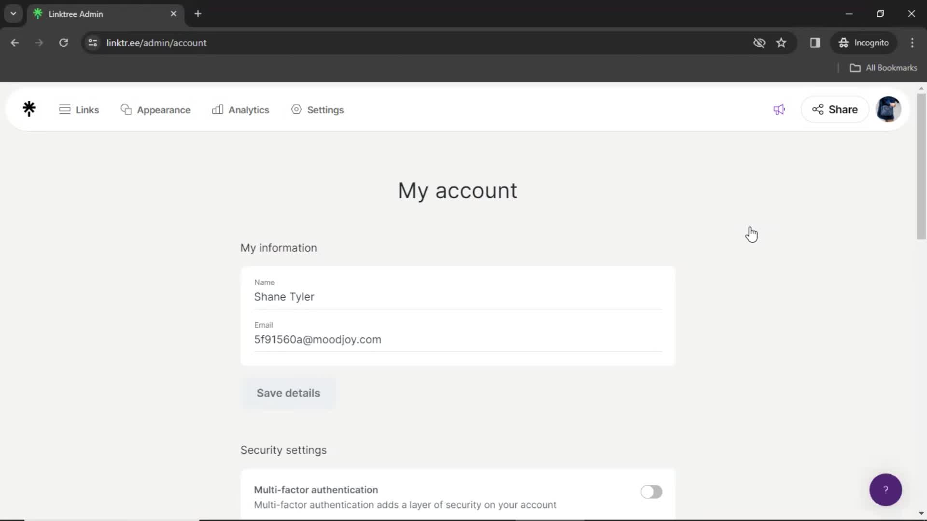The image size is (927, 521).
Task: Open the Appearance tab
Action: point(155,110)
